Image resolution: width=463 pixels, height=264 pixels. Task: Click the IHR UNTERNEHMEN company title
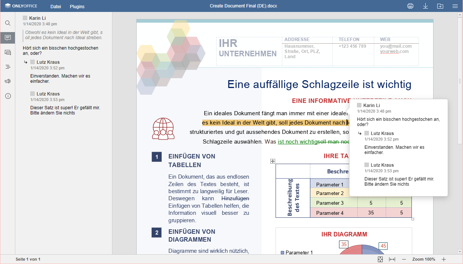click(x=248, y=48)
